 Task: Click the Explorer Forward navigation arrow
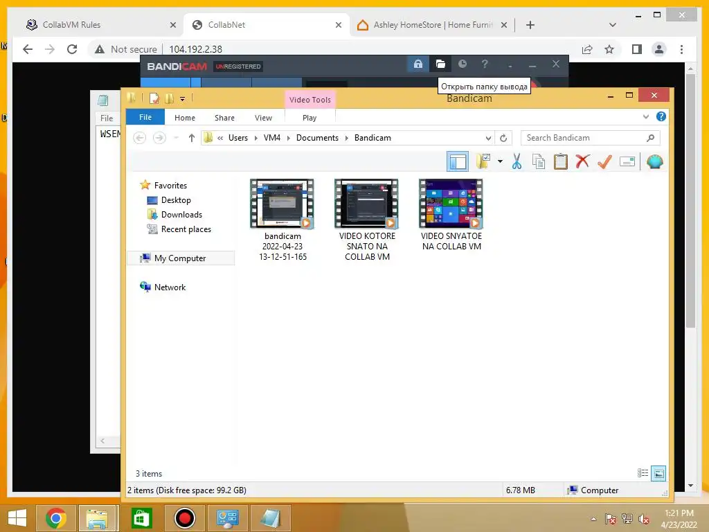click(x=159, y=138)
